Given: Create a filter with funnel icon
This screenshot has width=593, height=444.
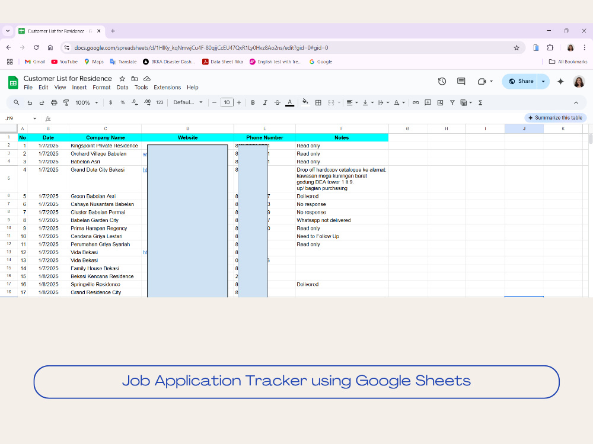Looking at the screenshot, I should 452,102.
